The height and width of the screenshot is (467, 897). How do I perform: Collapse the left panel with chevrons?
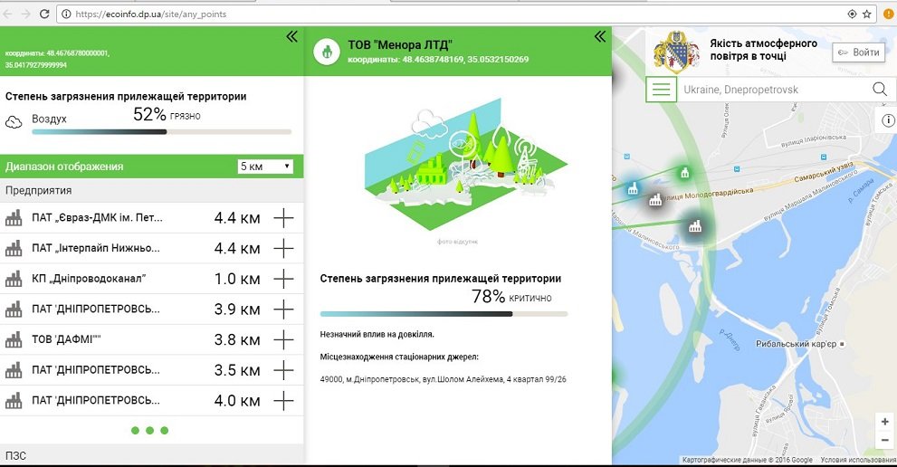click(291, 36)
